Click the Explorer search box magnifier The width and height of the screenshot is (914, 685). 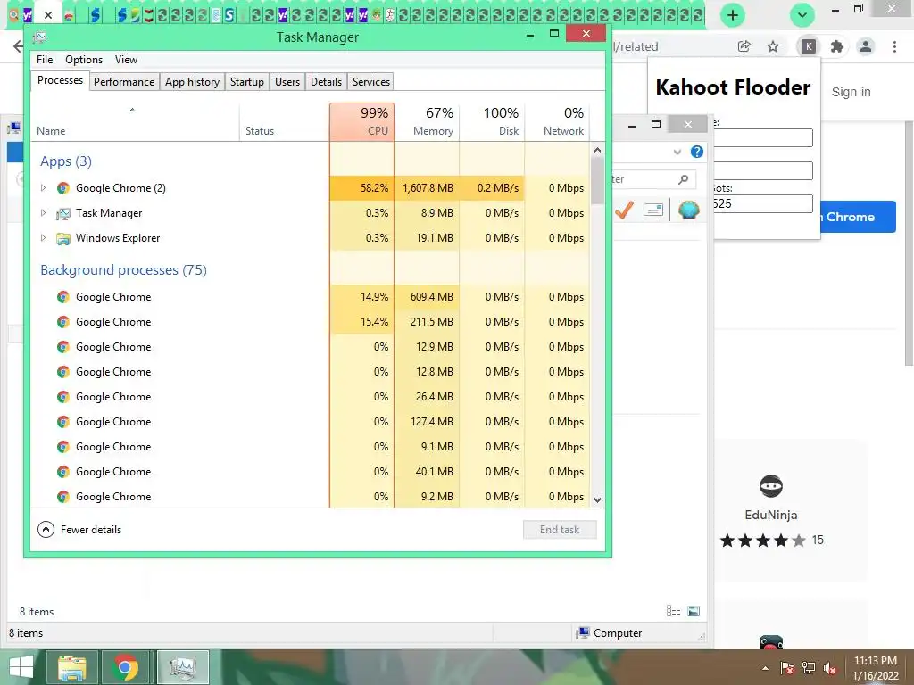point(683,179)
